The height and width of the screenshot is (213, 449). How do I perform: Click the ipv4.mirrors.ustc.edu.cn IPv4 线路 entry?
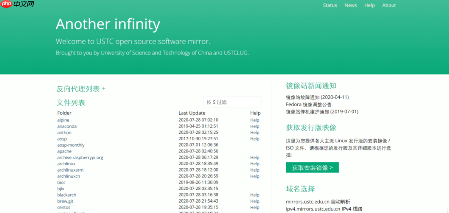[x=324, y=209]
